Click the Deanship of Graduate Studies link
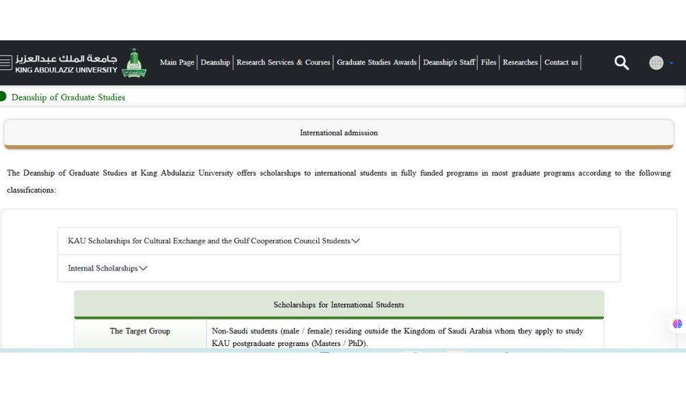The height and width of the screenshot is (404, 686). coord(68,97)
